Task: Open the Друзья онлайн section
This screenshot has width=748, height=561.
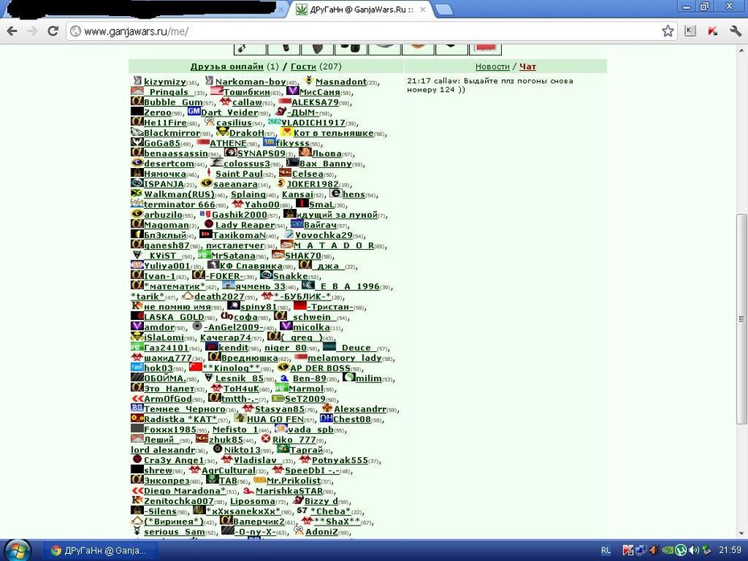Action: 227,66
